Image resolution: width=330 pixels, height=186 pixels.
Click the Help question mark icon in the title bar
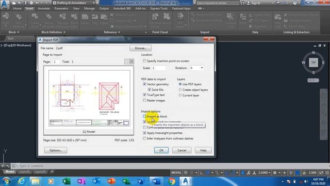point(294,3)
